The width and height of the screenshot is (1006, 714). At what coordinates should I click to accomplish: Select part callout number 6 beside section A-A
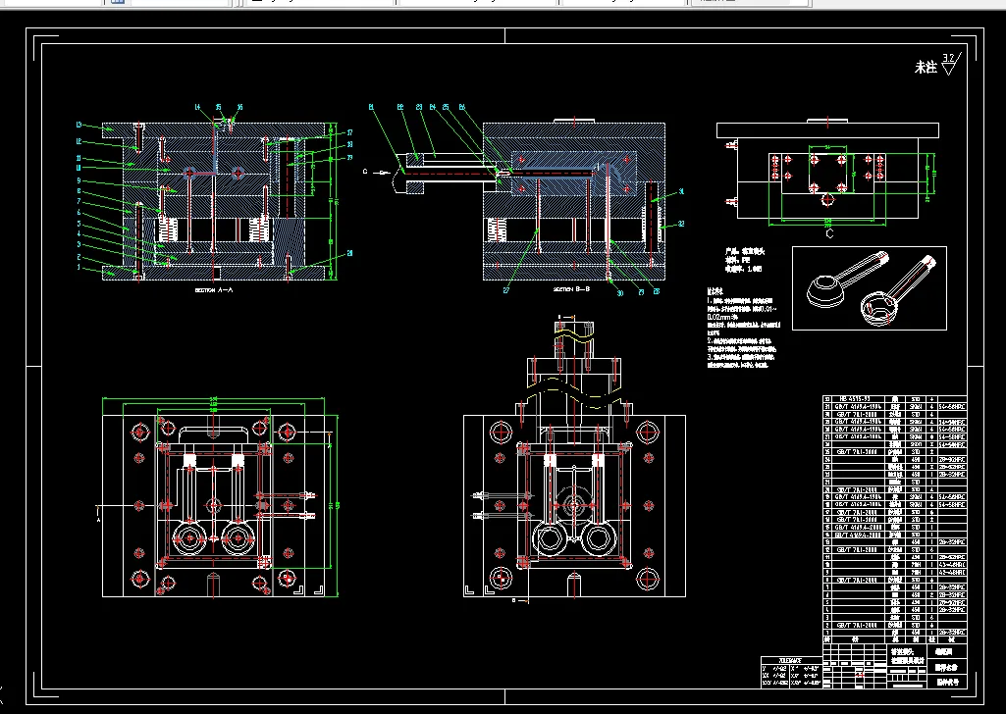(x=79, y=212)
